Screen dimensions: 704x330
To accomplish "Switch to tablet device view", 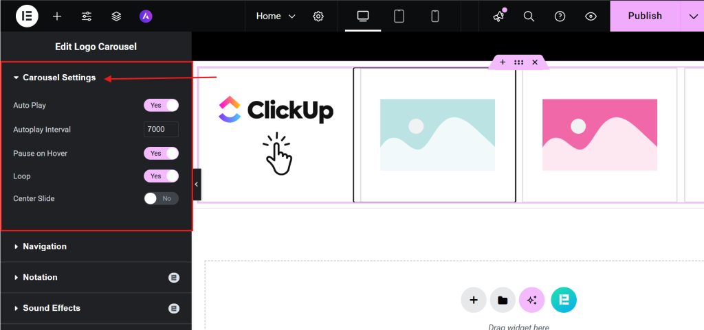I will [x=399, y=16].
